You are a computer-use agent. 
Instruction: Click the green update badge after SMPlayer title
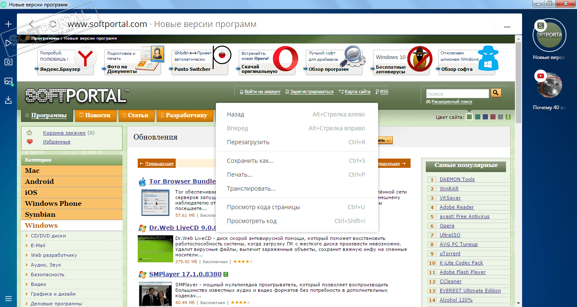[226, 275]
